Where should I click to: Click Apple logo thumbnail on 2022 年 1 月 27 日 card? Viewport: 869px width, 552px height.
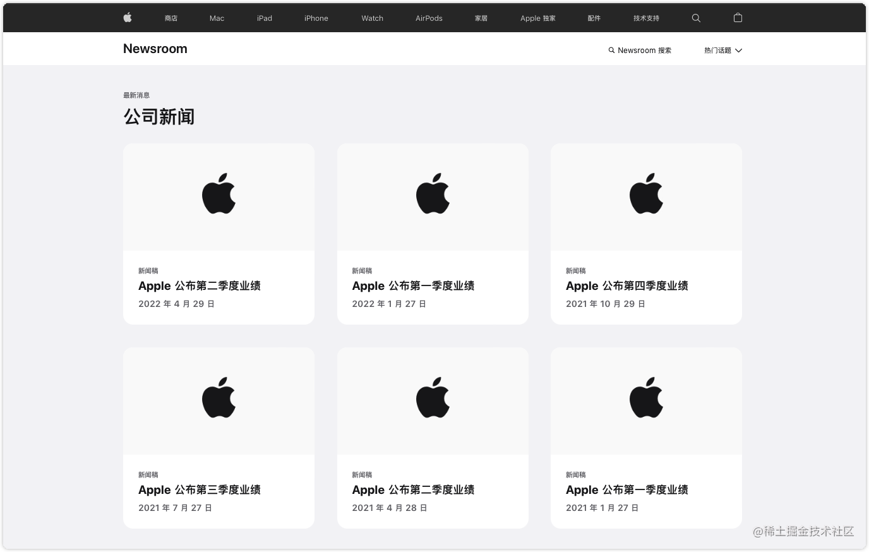433,194
